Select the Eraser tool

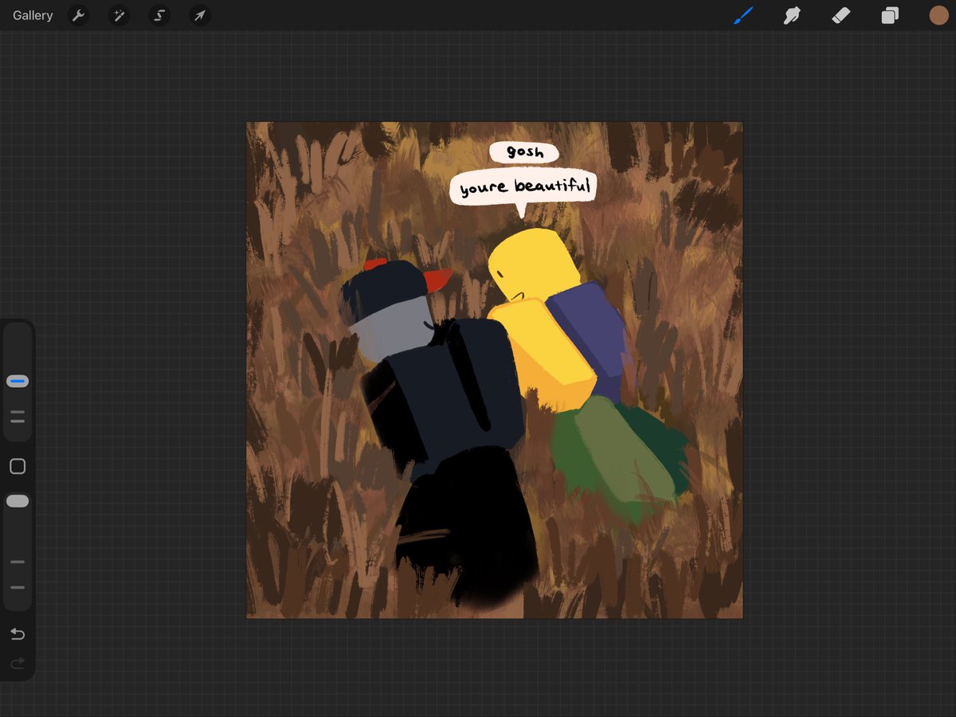click(x=841, y=15)
